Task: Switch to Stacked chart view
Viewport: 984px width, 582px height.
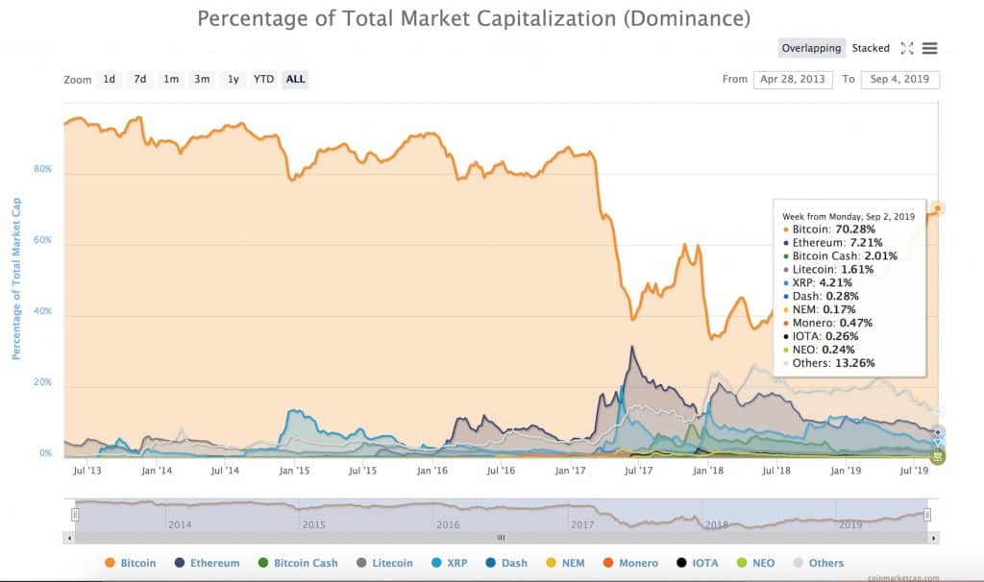Action: pos(871,48)
